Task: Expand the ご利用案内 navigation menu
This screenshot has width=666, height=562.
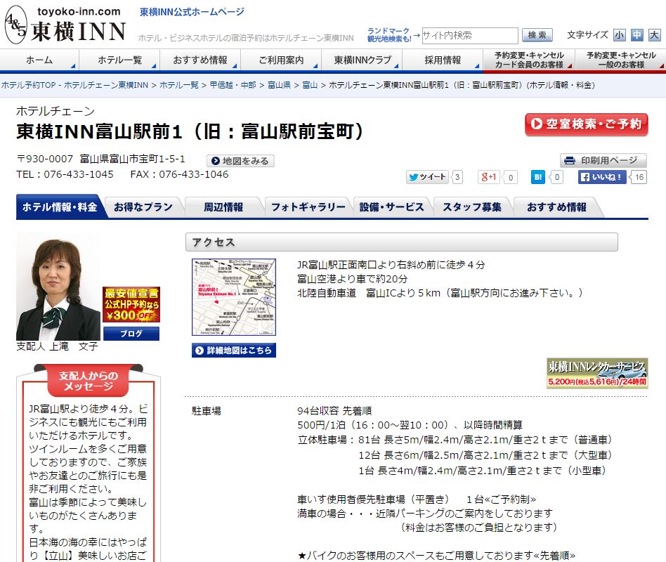Action: [x=281, y=60]
